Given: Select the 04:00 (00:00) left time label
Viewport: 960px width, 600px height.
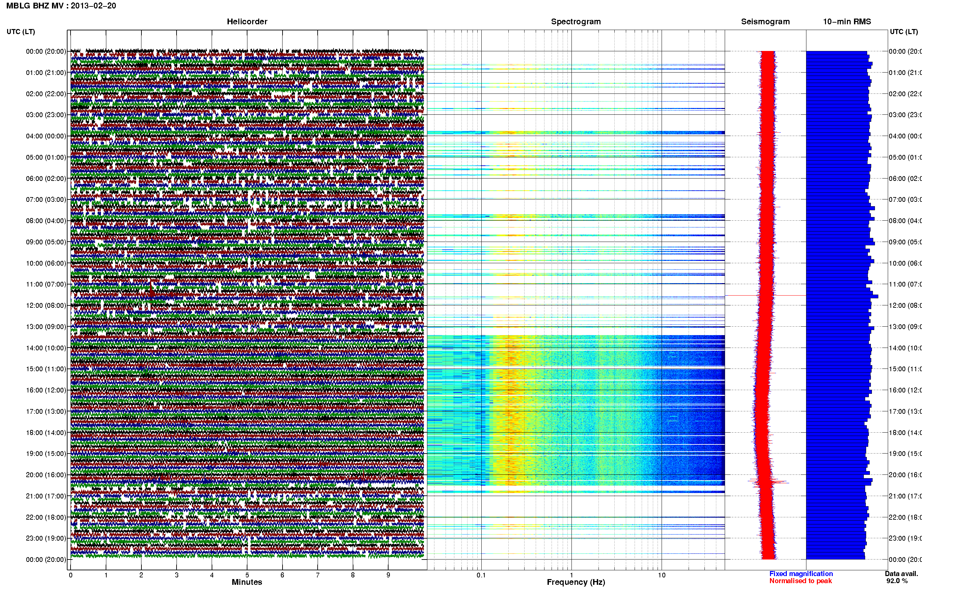Looking at the screenshot, I should pyautogui.click(x=46, y=136).
